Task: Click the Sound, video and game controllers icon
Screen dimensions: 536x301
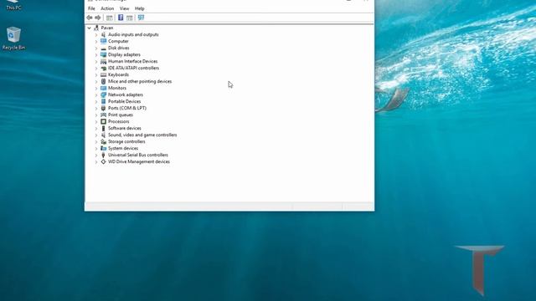Action: (x=103, y=135)
